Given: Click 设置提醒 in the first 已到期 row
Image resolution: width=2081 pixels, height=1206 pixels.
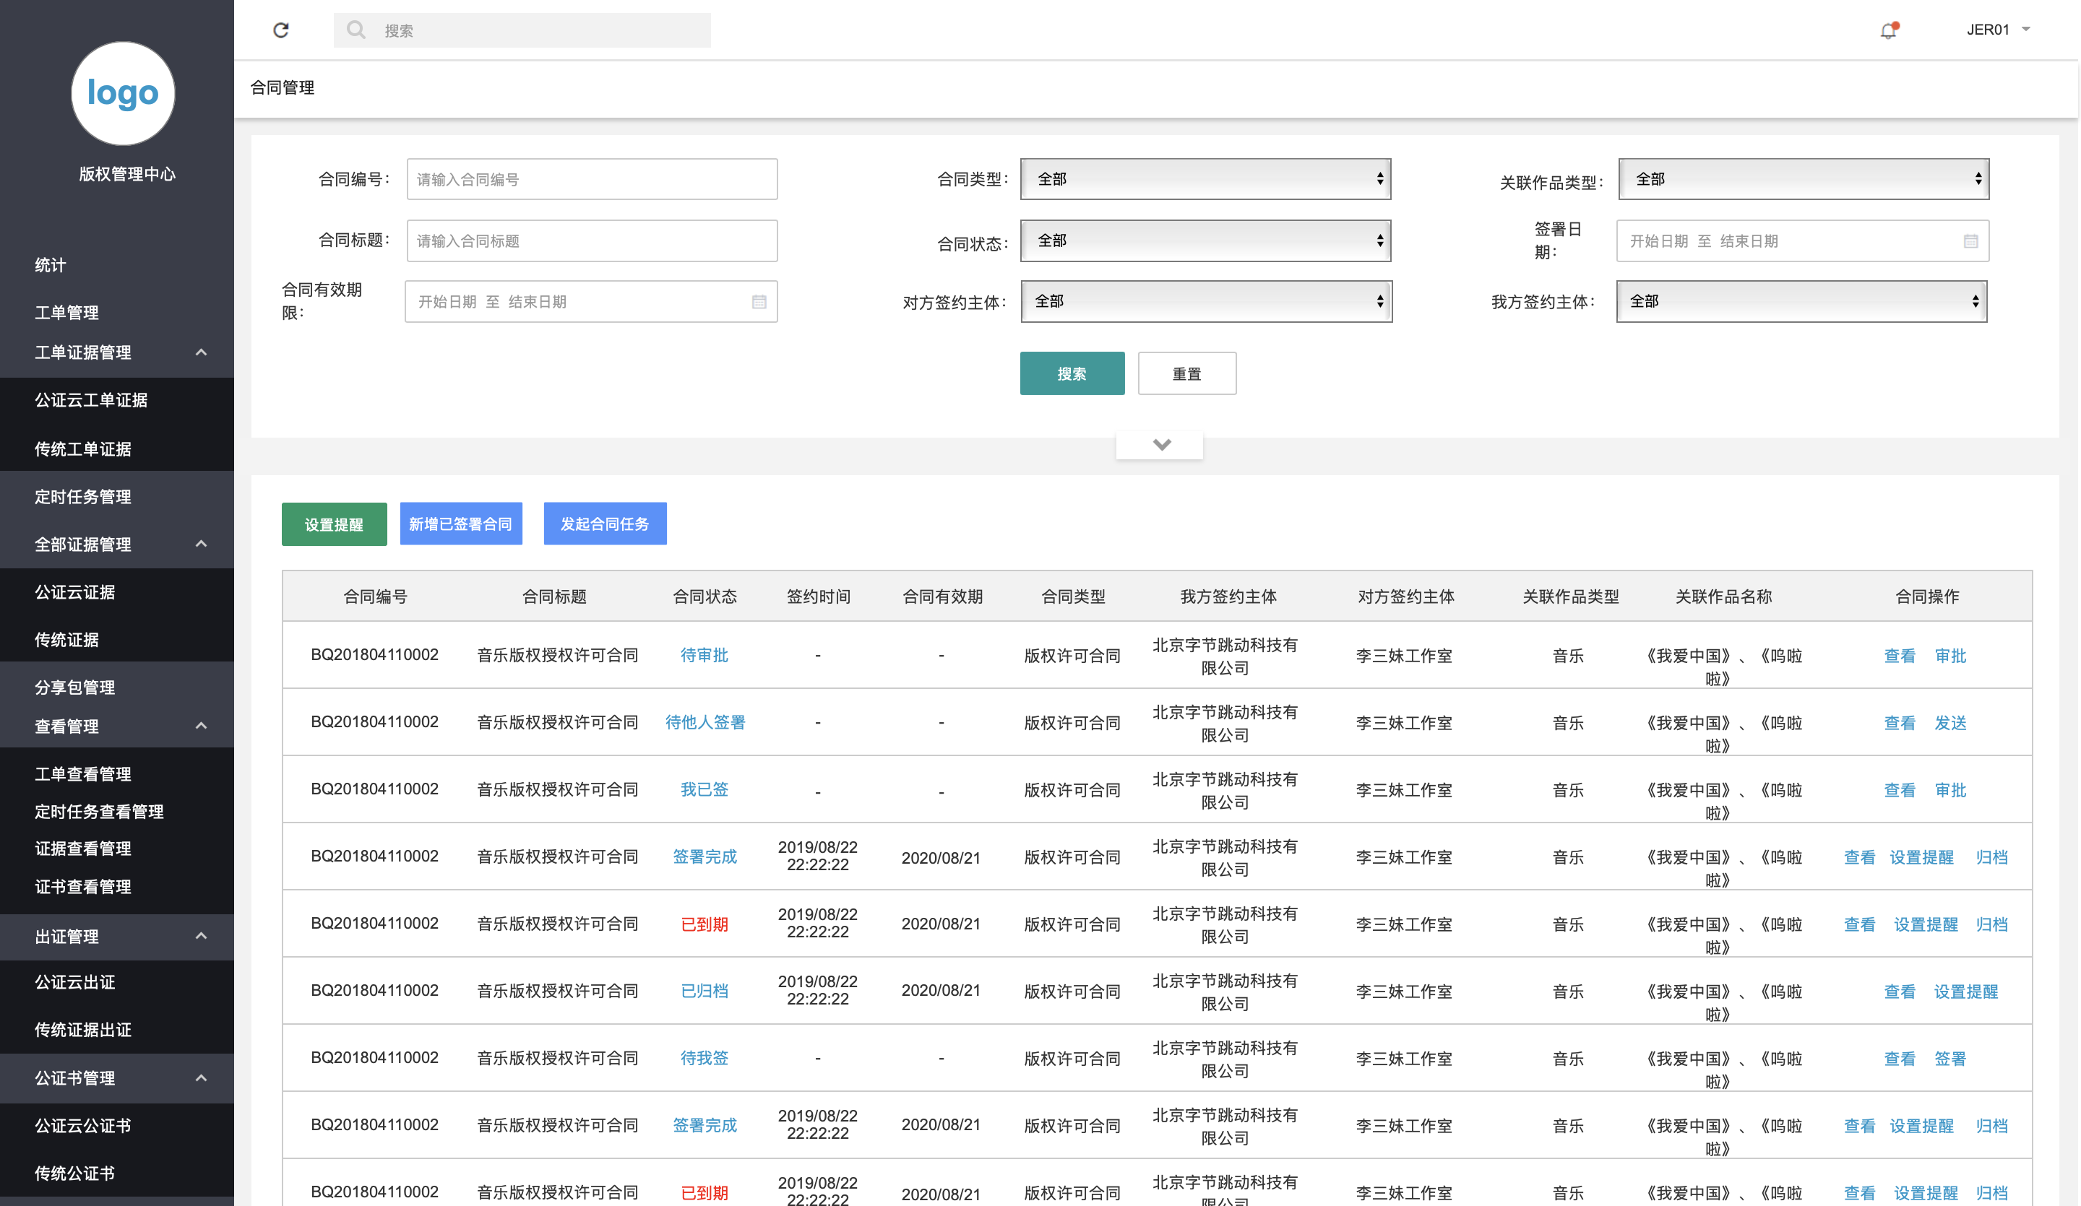Looking at the screenshot, I should point(1924,924).
